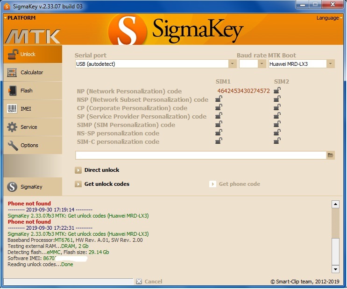The height and width of the screenshot is (289, 347).
Task: Click the SIM2 lock icon for SIMP code
Action: click(x=277, y=124)
